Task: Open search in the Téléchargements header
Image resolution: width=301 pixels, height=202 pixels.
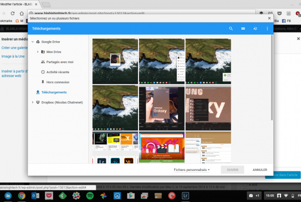Action: pos(231,29)
